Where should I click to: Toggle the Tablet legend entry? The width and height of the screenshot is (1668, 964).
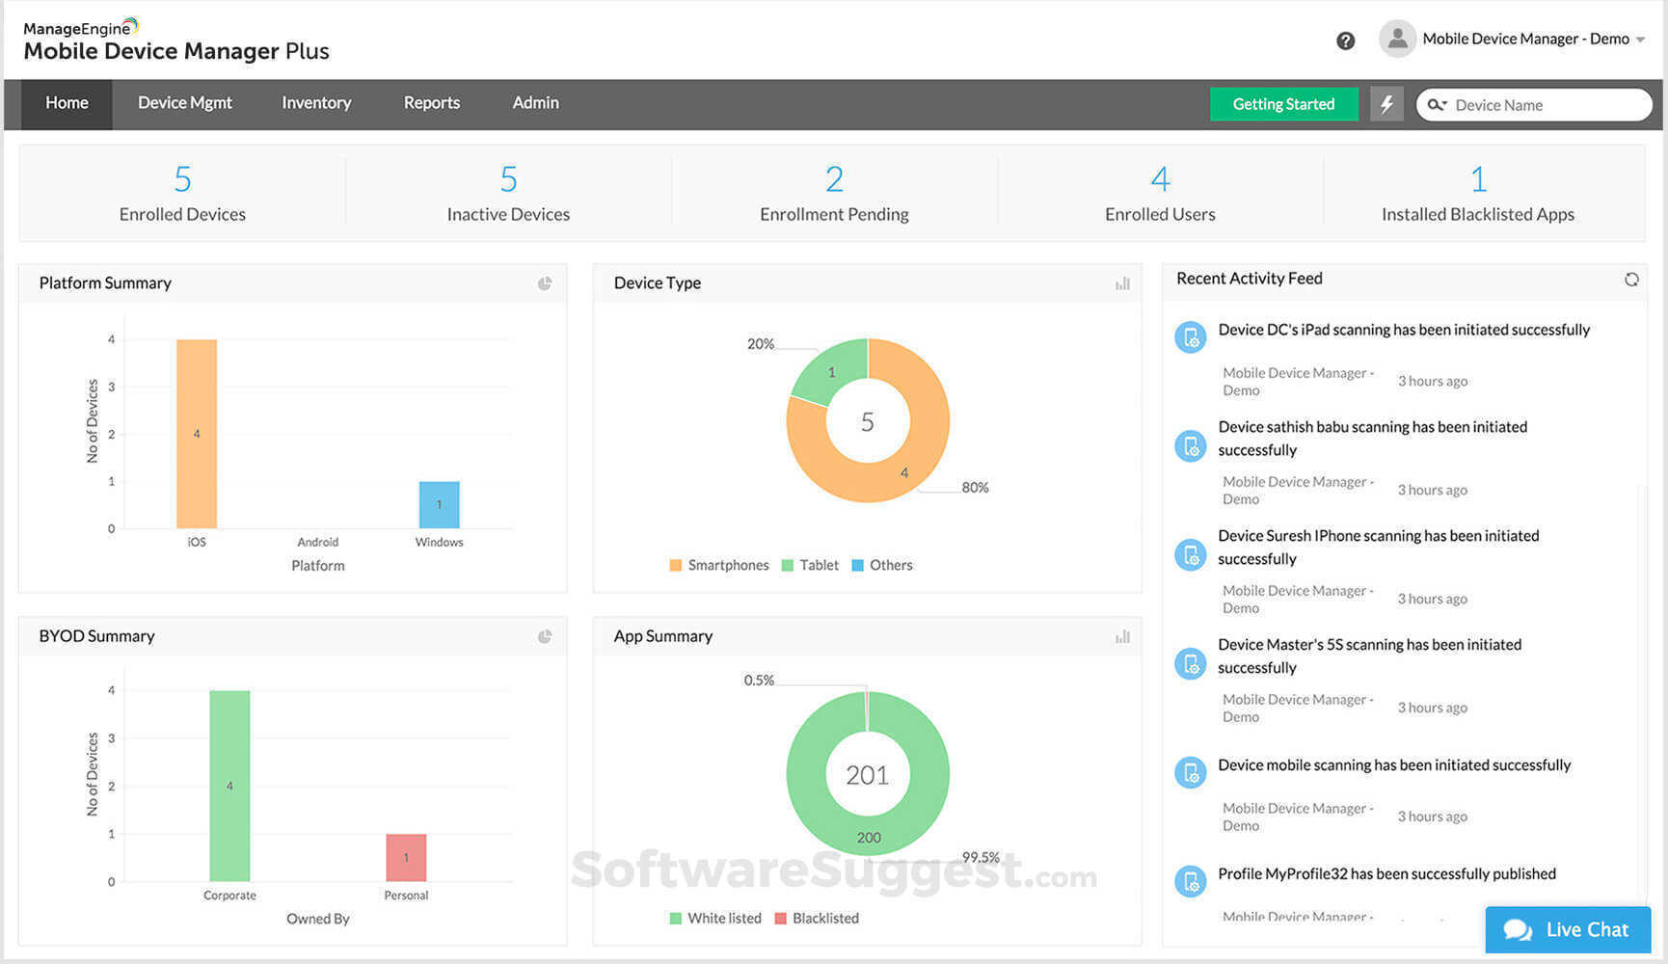(809, 565)
